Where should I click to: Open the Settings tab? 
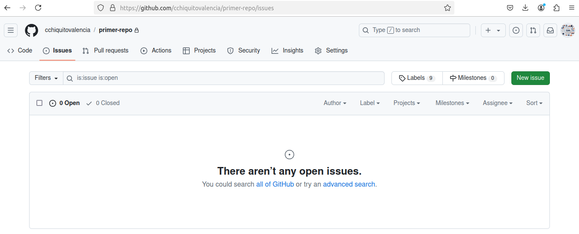[x=331, y=50]
